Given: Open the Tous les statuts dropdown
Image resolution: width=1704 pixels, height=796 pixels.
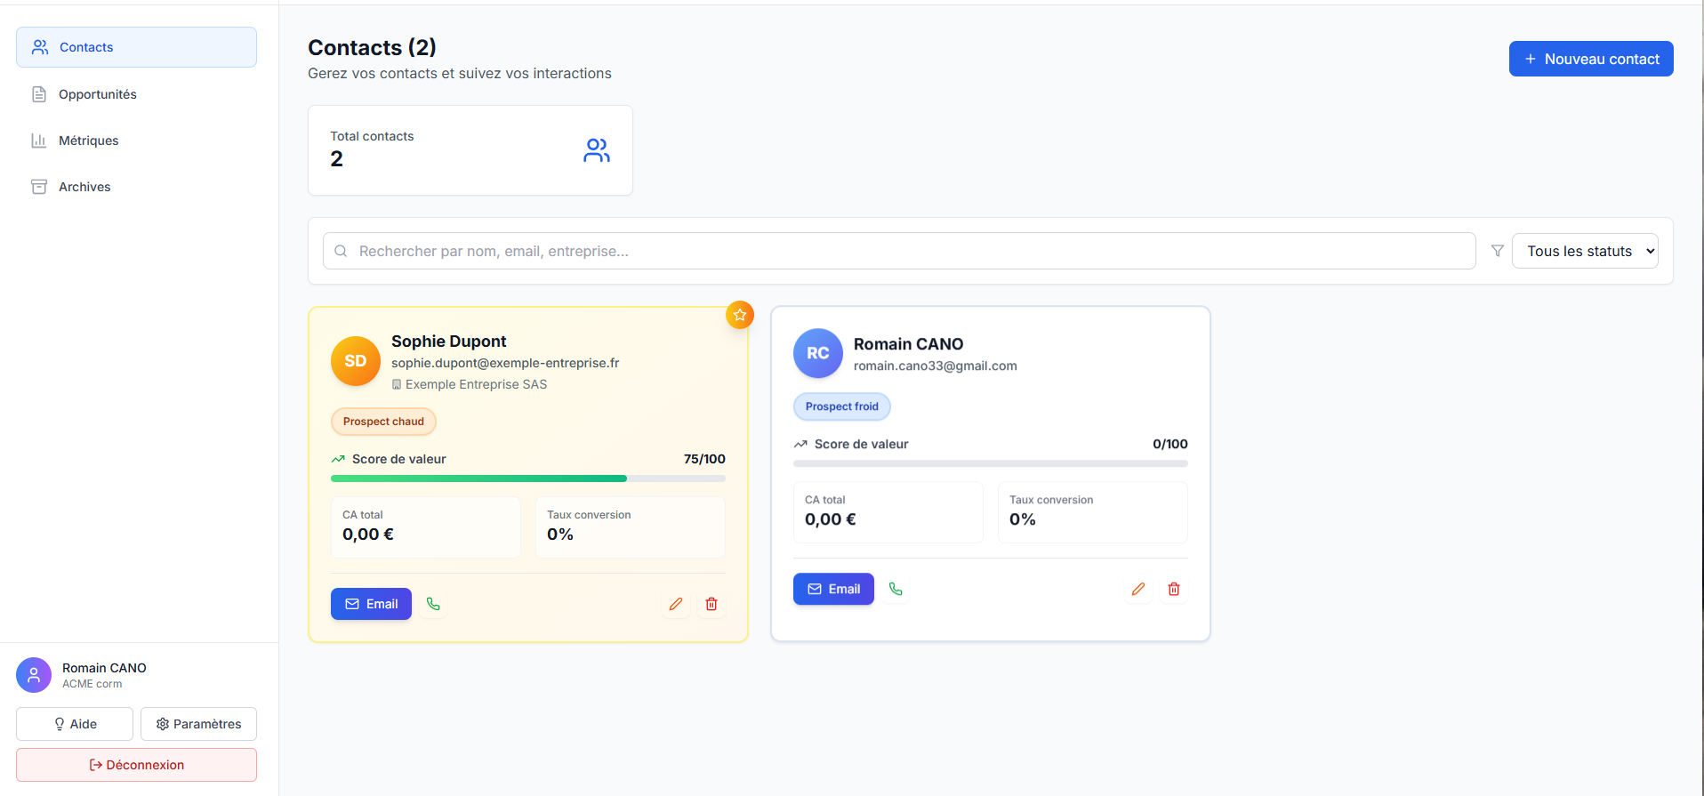Looking at the screenshot, I should coord(1585,251).
